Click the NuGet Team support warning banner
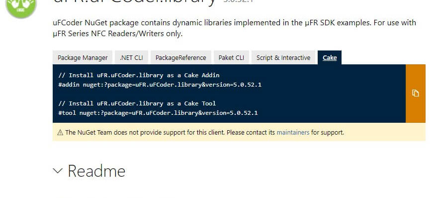Viewport: 435px width, 198px height. pos(239,132)
